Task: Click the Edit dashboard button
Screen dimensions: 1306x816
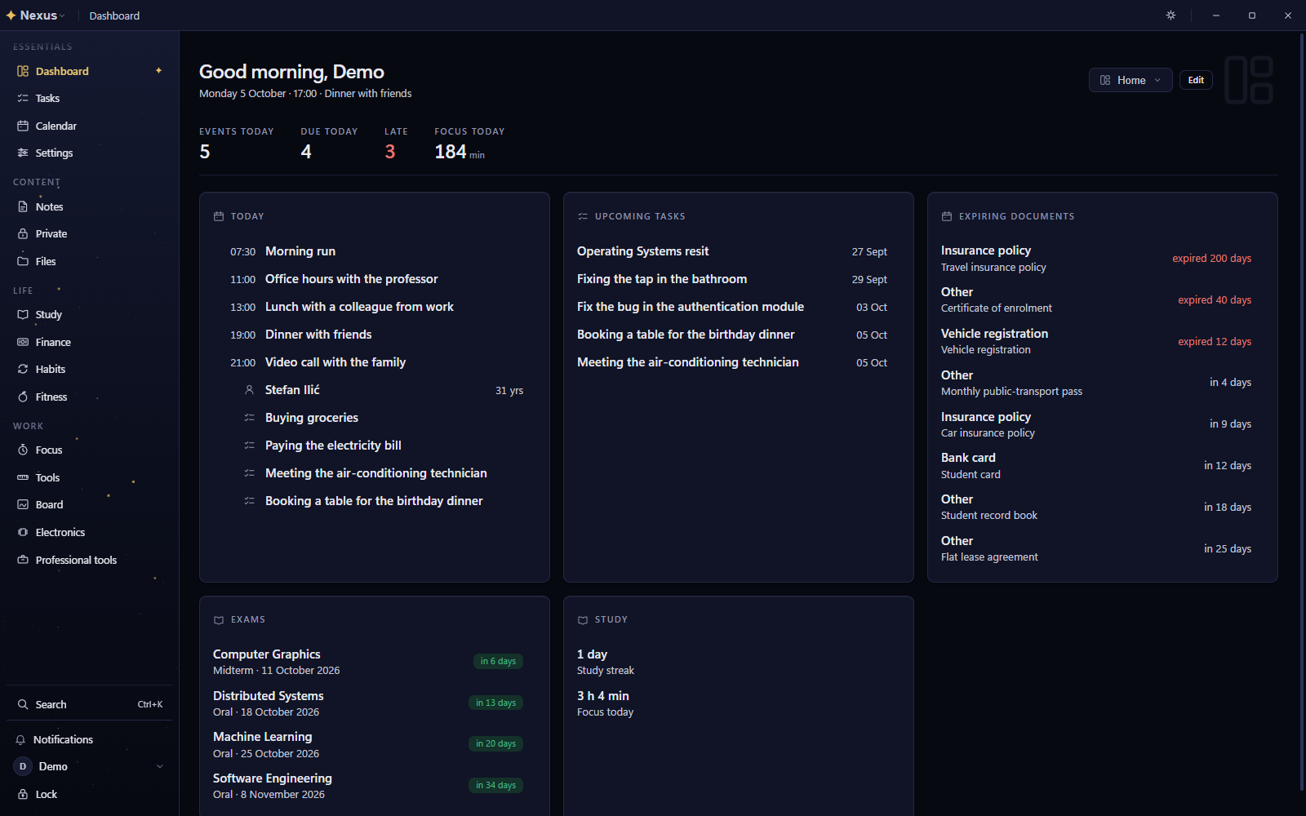Action: [1196, 80]
